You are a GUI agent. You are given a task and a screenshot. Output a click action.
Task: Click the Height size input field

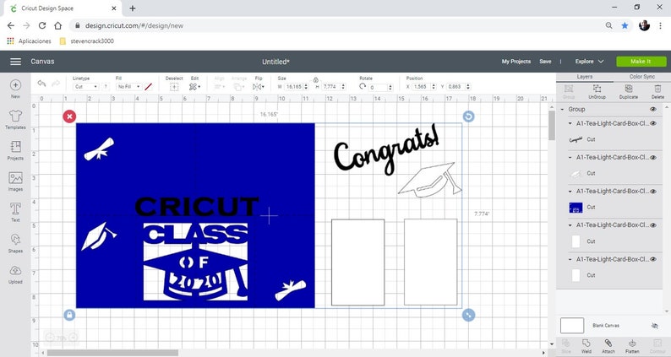tap(331, 87)
